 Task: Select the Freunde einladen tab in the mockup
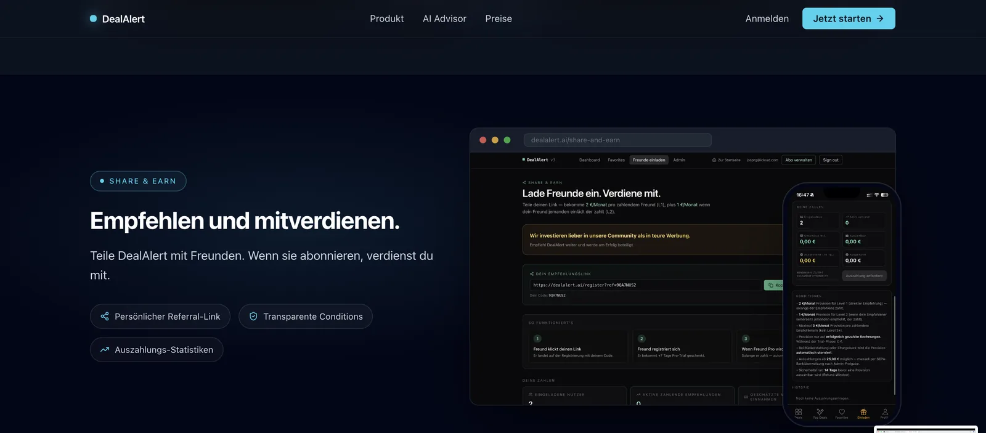[649, 160]
